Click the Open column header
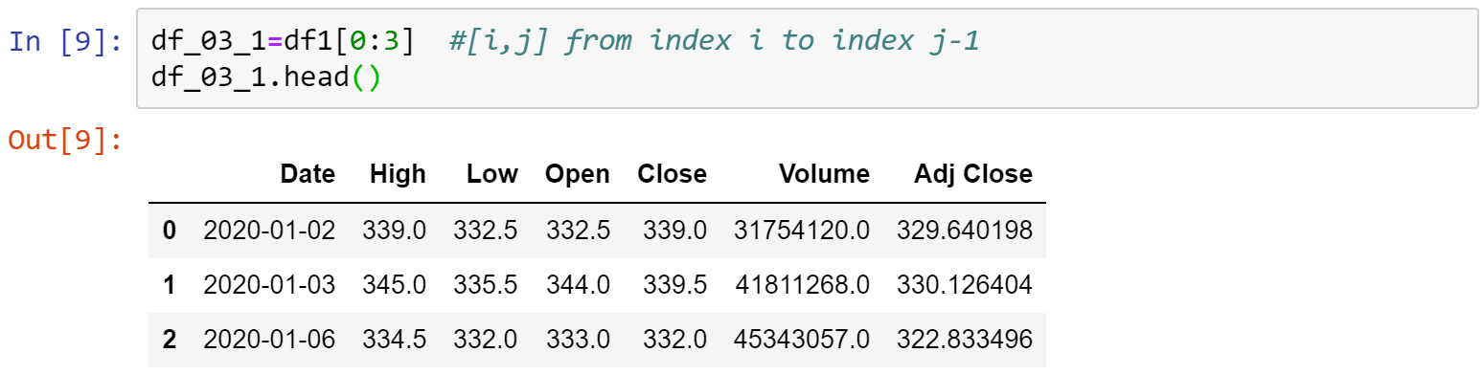Screen dimensions: 1484x375 pos(577,174)
